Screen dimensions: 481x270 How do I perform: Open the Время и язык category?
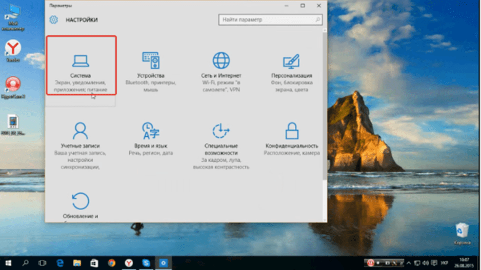(151, 139)
